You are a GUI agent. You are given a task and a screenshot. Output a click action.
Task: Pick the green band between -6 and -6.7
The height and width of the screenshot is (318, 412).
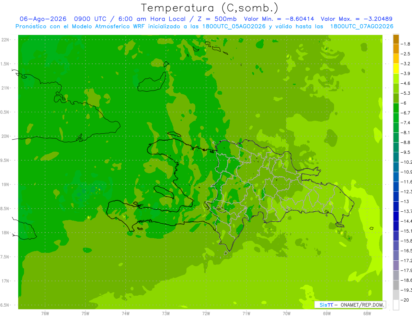coord(396,108)
